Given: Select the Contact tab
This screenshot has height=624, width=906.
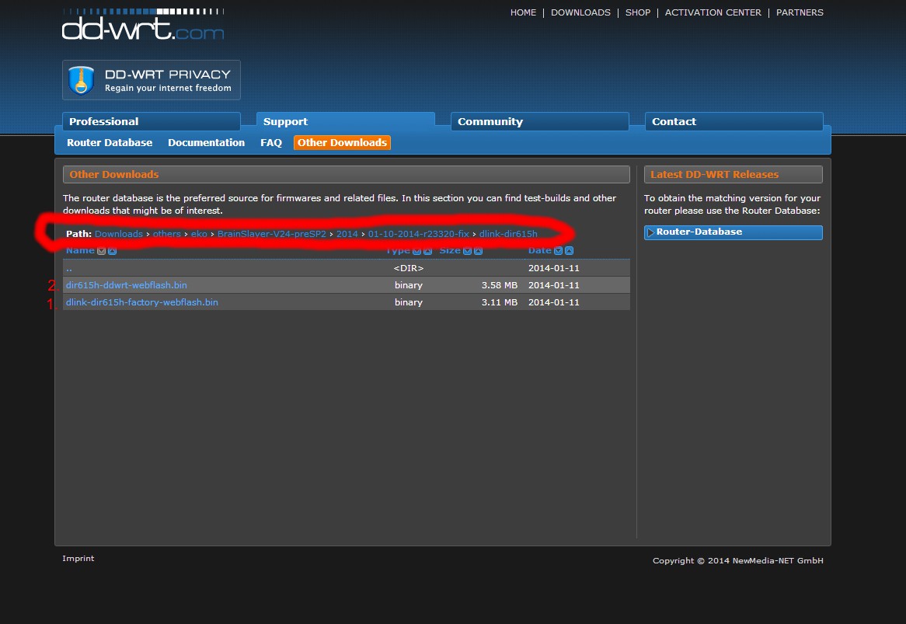Looking at the screenshot, I should coord(734,121).
